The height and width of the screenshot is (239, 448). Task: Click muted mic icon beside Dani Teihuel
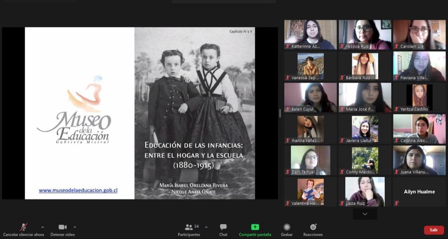click(x=288, y=172)
